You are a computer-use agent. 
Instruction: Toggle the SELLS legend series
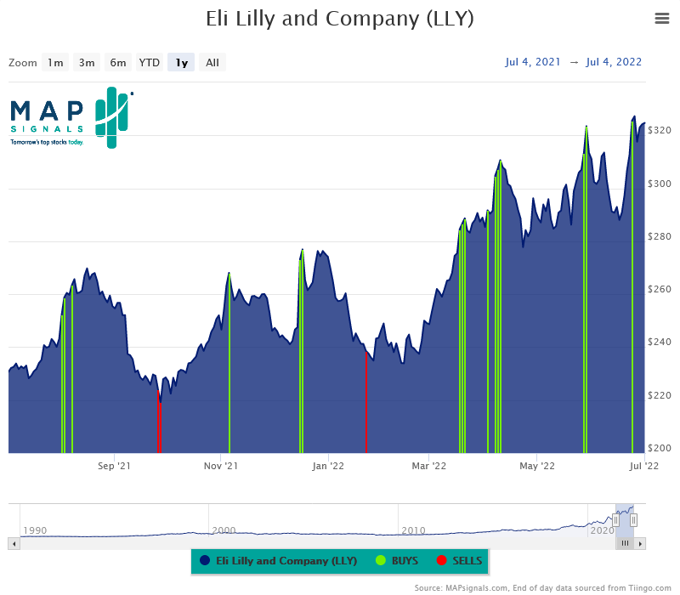(x=459, y=561)
